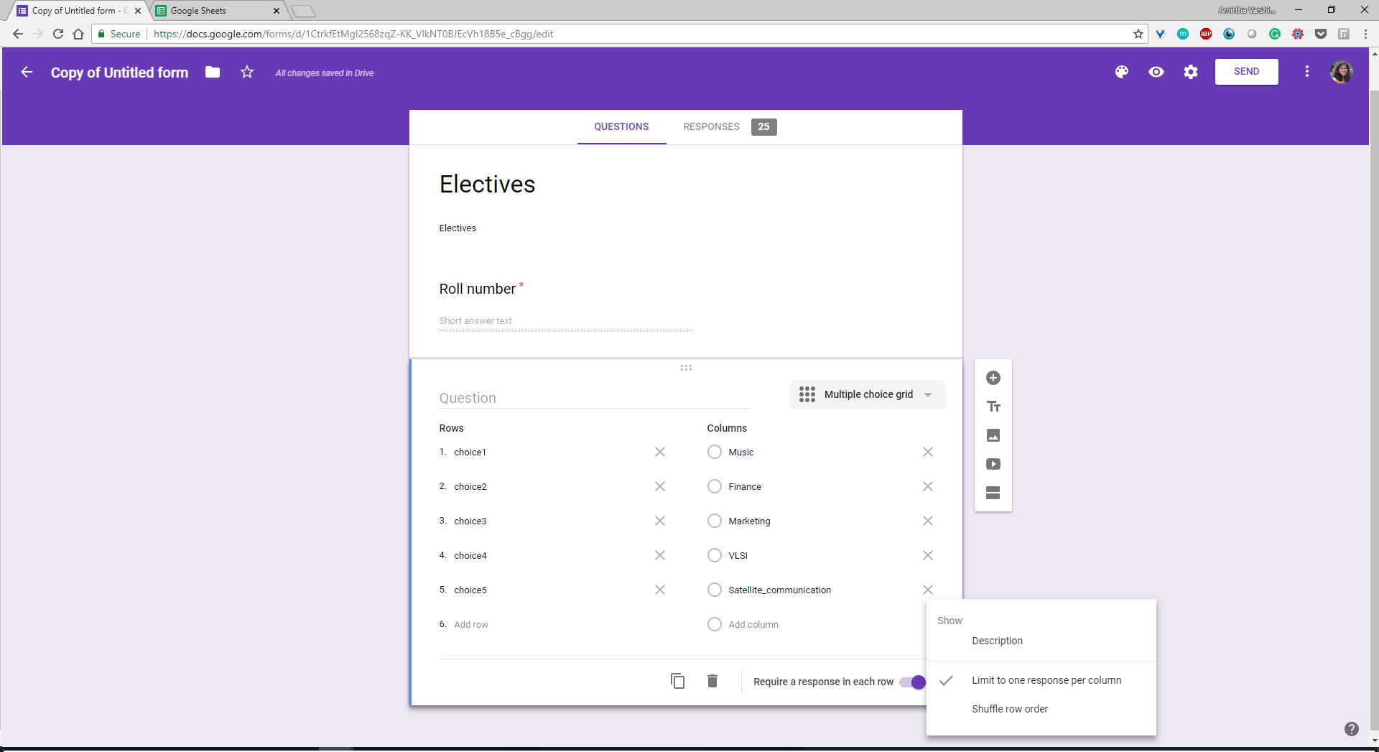Open the help question mark
Viewport: 1379px width, 752px height.
tap(1352, 729)
